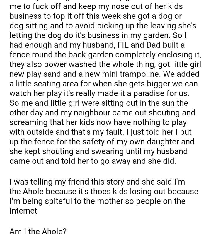Click the phrase "power washed"
Viewport: 211px width, 239px height.
click(x=59, y=64)
